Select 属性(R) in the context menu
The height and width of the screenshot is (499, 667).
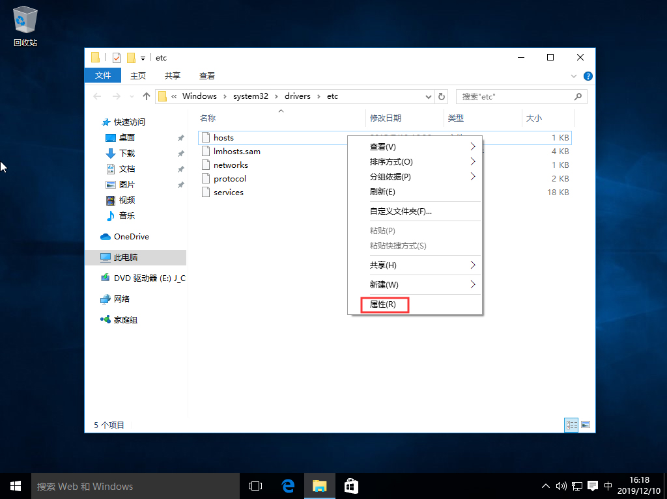pos(384,304)
